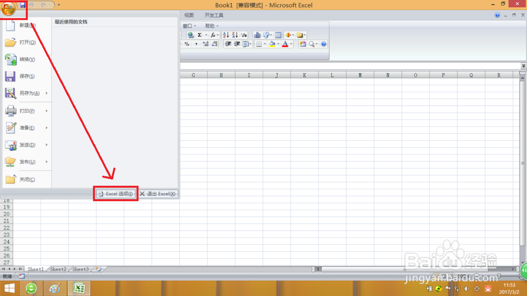Screen dimensions: 527x296
Task: Apply percent style format
Action: pos(187,44)
